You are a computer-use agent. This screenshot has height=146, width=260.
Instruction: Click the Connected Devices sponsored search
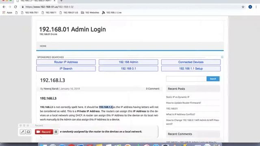coord(191,62)
